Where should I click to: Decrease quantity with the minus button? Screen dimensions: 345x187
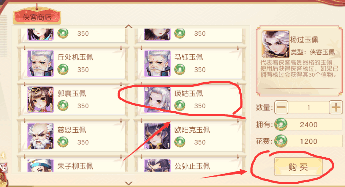pyautogui.click(x=281, y=107)
